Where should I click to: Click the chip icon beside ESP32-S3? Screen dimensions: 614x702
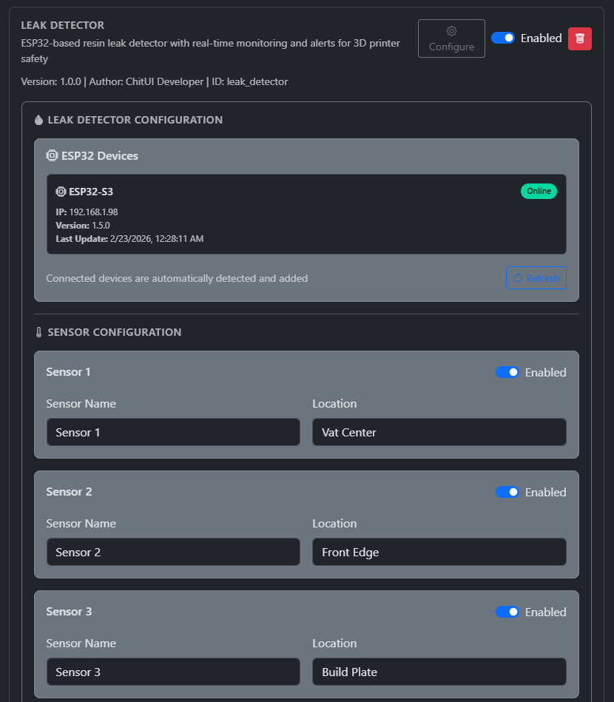[x=61, y=192]
